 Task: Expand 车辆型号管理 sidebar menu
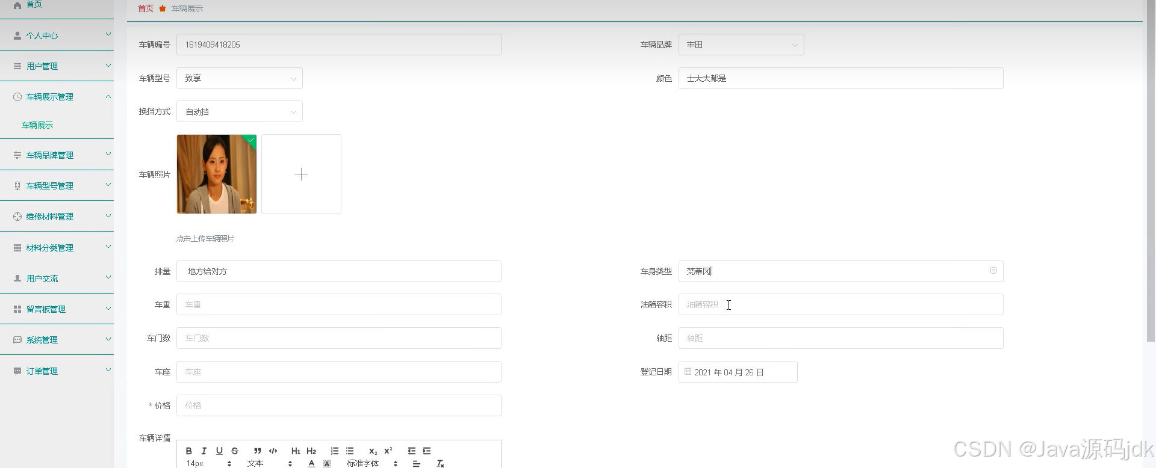coord(57,186)
